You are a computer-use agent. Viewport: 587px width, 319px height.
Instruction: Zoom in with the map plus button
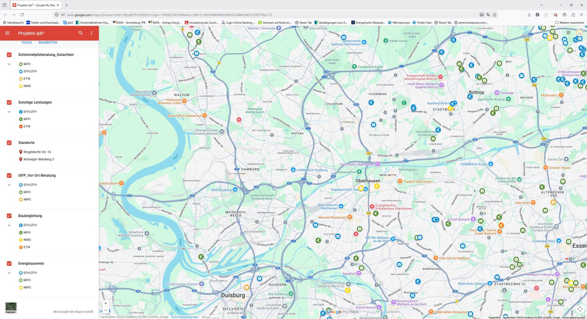coord(106,303)
